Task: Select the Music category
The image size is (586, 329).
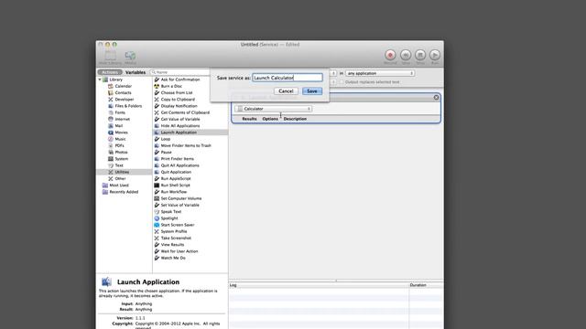Action: point(120,139)
